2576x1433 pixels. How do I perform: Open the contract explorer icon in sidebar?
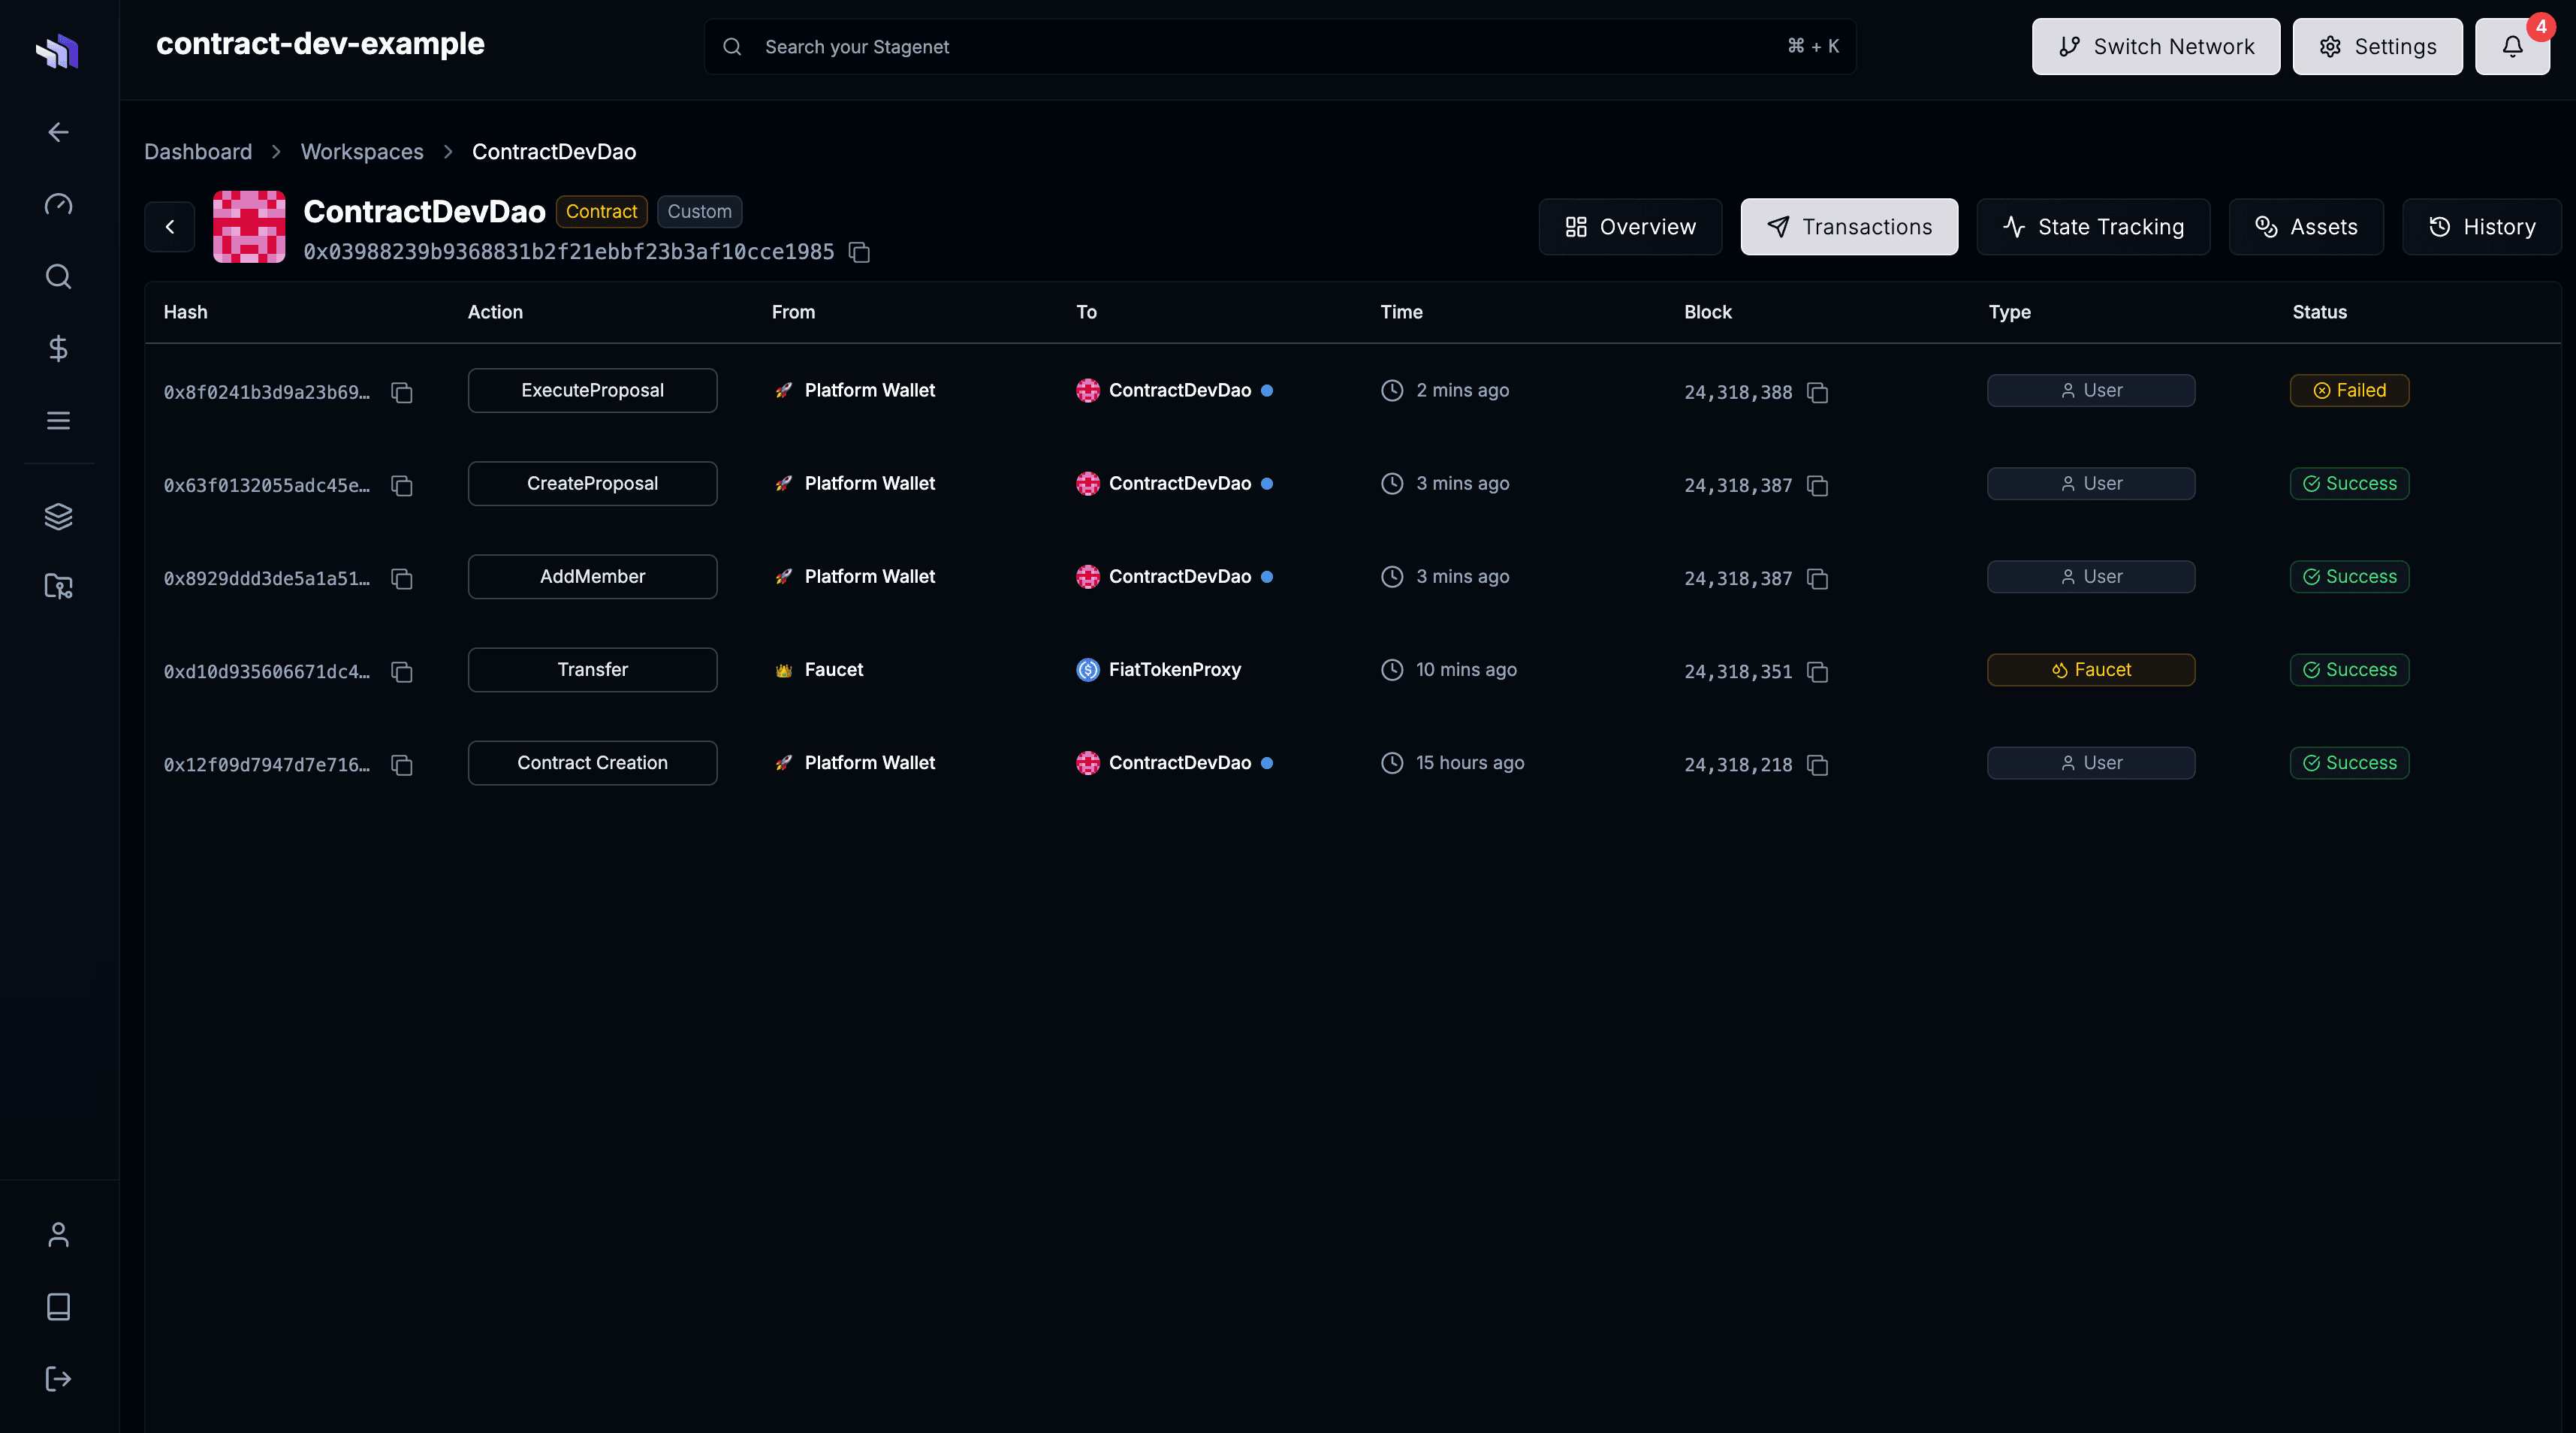[x=57, y=587]
